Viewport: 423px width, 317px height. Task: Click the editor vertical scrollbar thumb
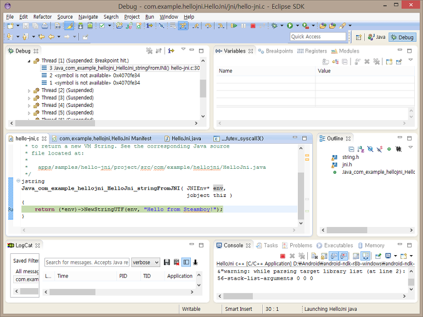click(301, 196)
